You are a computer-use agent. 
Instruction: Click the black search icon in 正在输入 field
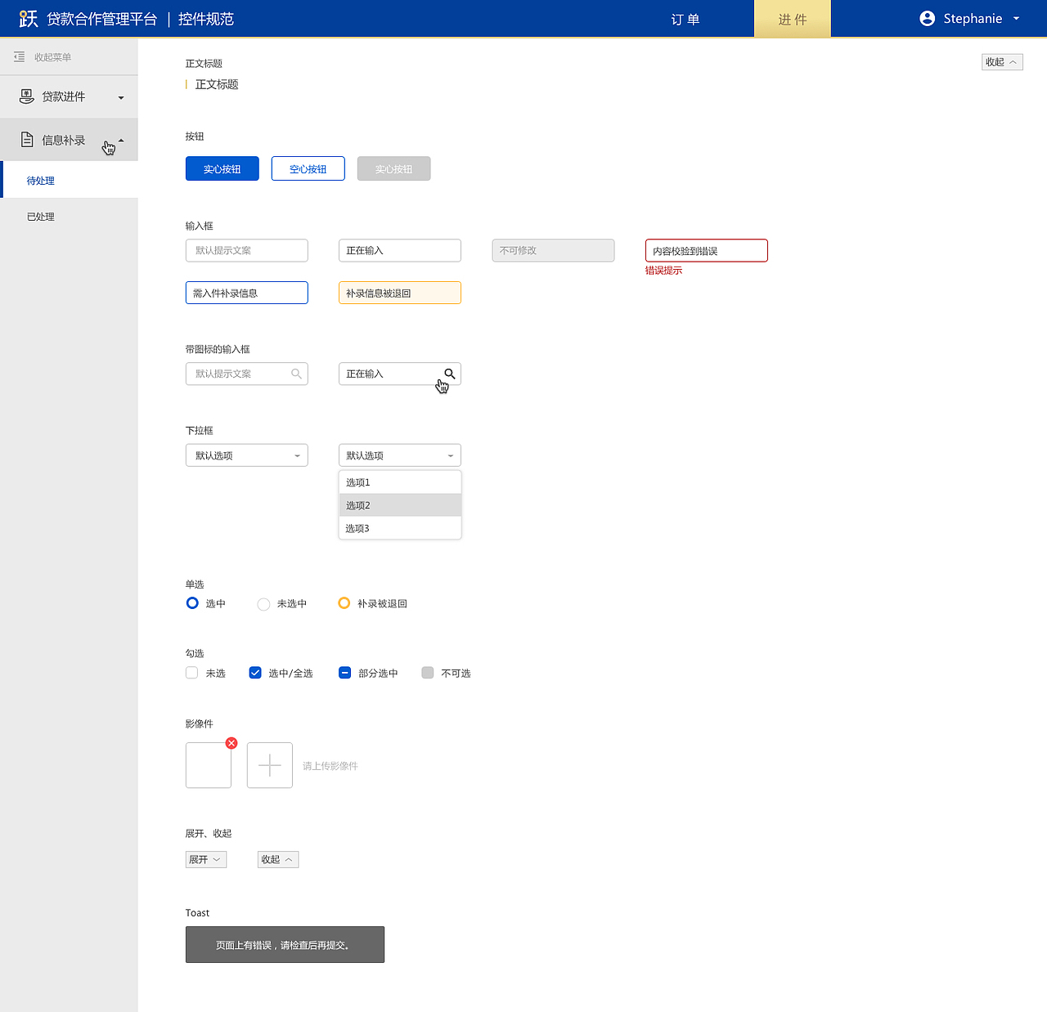point(449,374)
